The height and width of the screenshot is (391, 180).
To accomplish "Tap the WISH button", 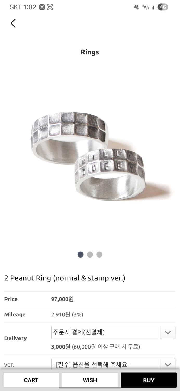I will 90,380.
